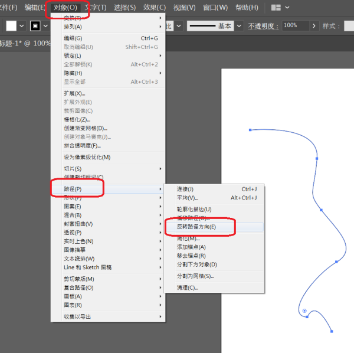Choose 连接(J) in path submenu
The height and width of the screenshot is (353, 354).
tap(214, 189)
